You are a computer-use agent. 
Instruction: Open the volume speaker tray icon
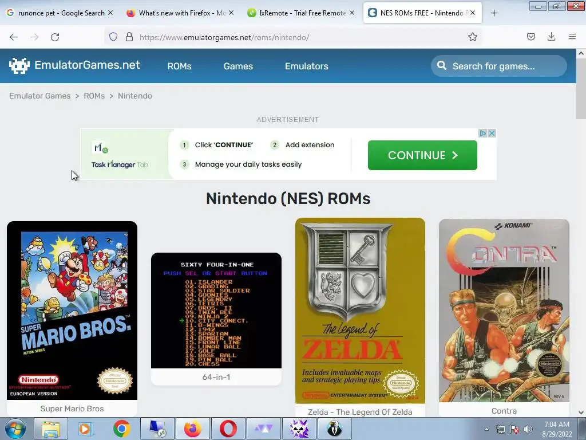coord(528,429)
